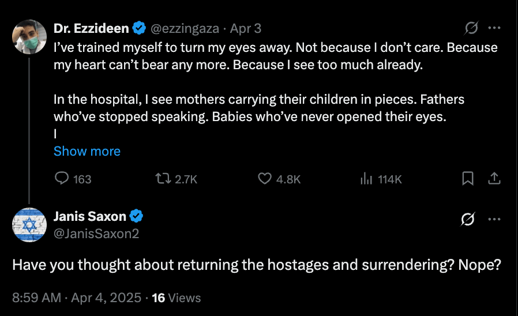Share Dr. Ezzideen's post

pos(494,179)
